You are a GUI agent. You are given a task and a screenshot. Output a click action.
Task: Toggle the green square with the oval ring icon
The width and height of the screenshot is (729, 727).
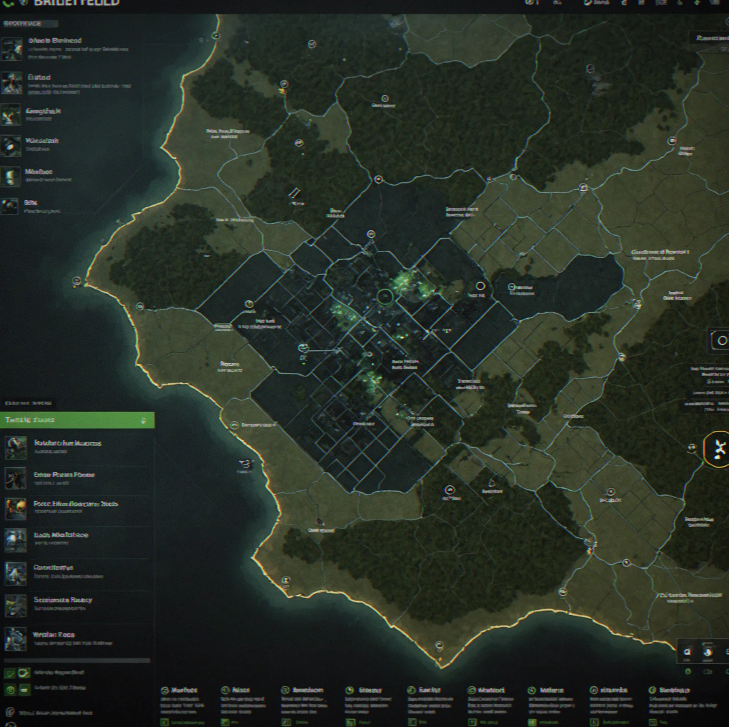pos(24,673)
